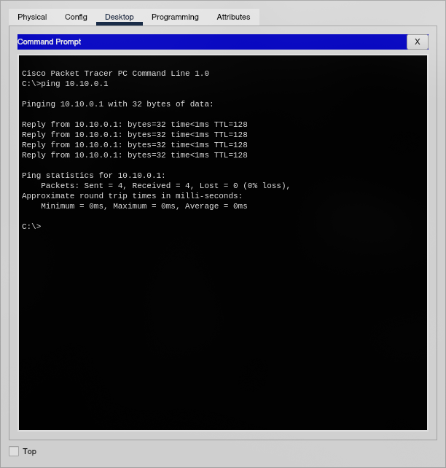The height and width of the screenshot is (468, 446).
Task: Open the Config tab
Action: point(76,17)
